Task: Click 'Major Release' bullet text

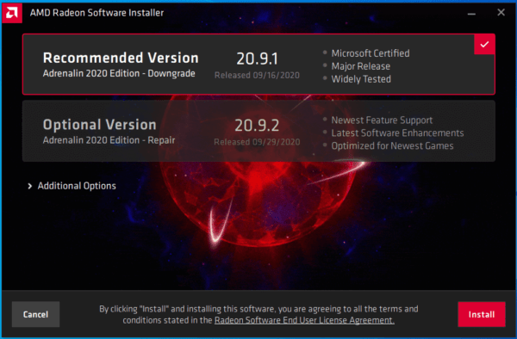Action: [x=361, y=66]
